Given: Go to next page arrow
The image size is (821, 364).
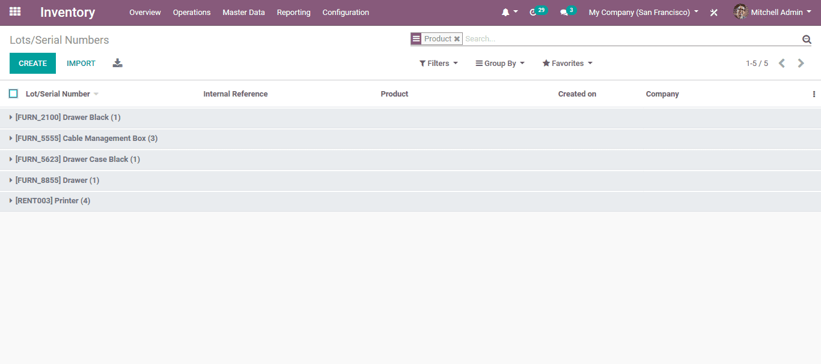Looking at the screenshot, I should (801, 63).
